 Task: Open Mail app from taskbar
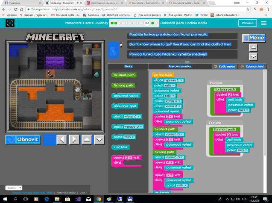88,199
